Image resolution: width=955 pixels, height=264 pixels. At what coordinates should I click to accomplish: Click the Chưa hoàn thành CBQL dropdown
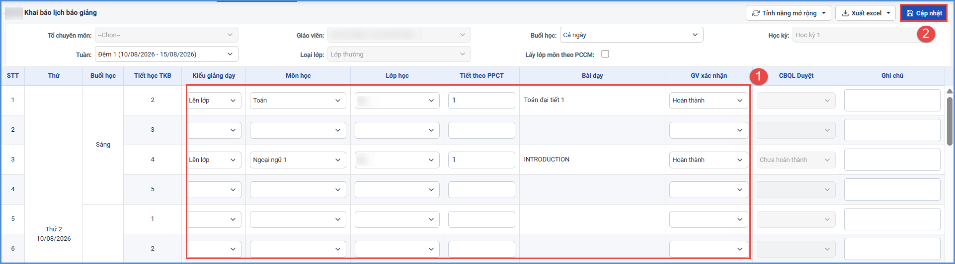(x=796, y=160)
